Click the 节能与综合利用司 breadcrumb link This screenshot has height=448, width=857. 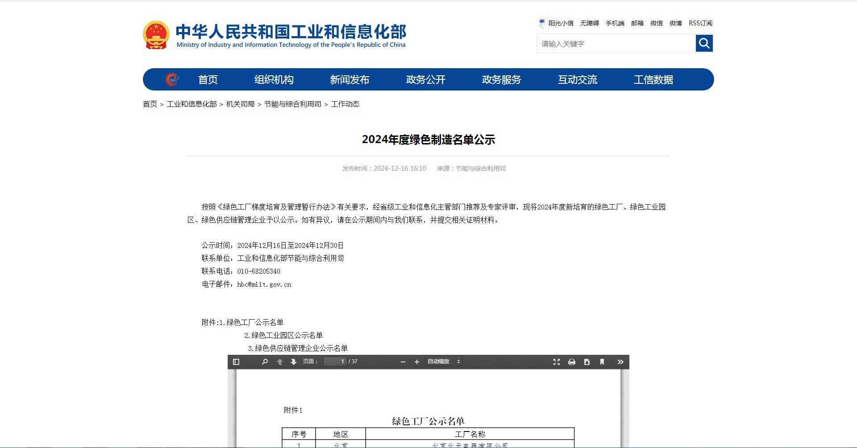point(293,104)
